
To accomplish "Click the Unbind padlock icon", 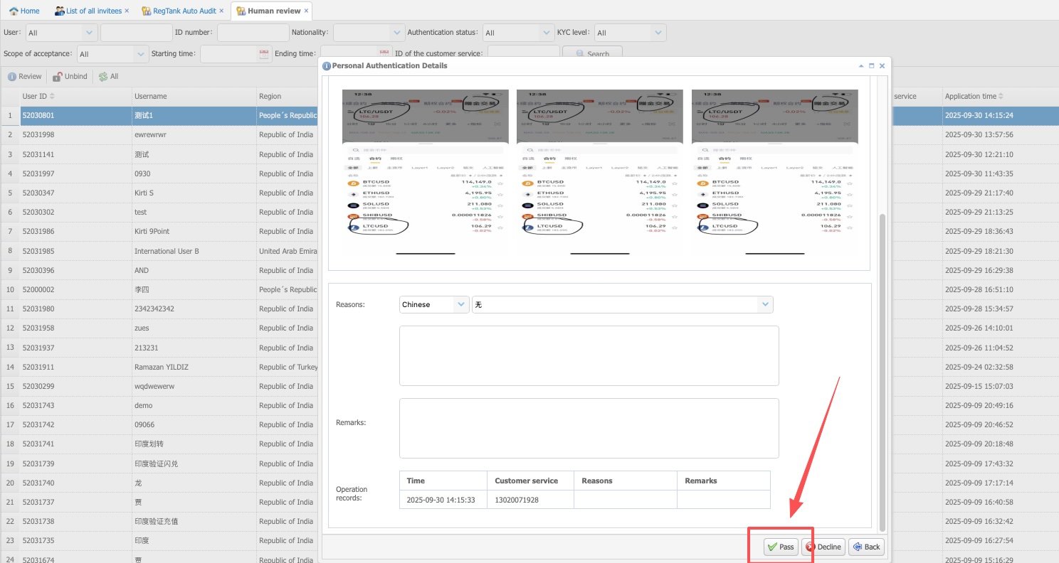I will pos(58,77).
